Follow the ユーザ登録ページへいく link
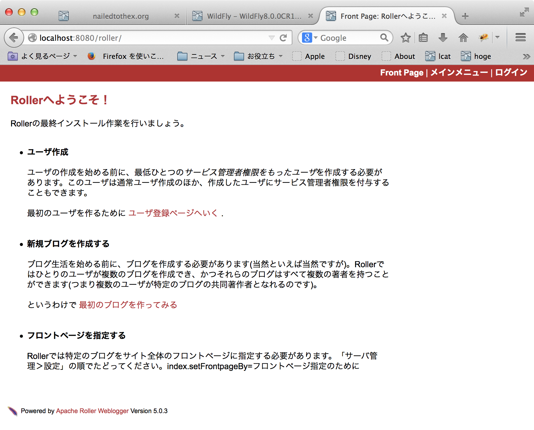Image resolution: width=534 pixels, height=430 pixels. [x=173, y=213]
